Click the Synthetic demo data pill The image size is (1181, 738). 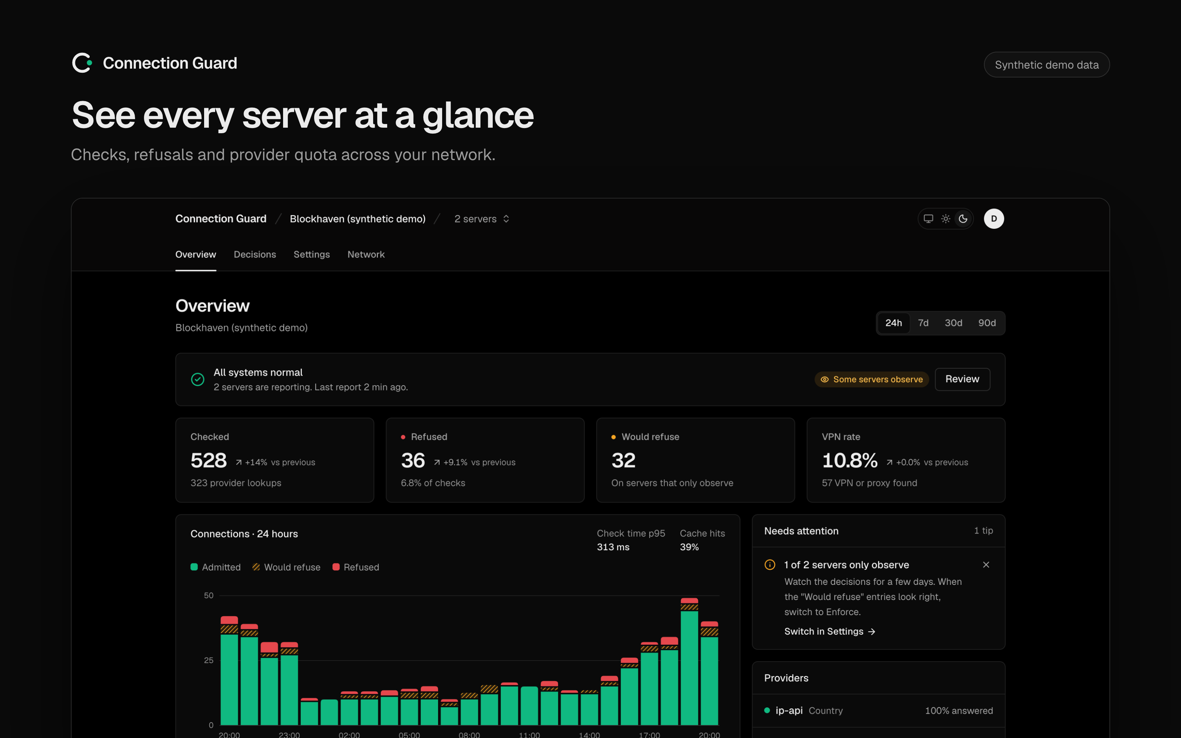(1046, 65)
